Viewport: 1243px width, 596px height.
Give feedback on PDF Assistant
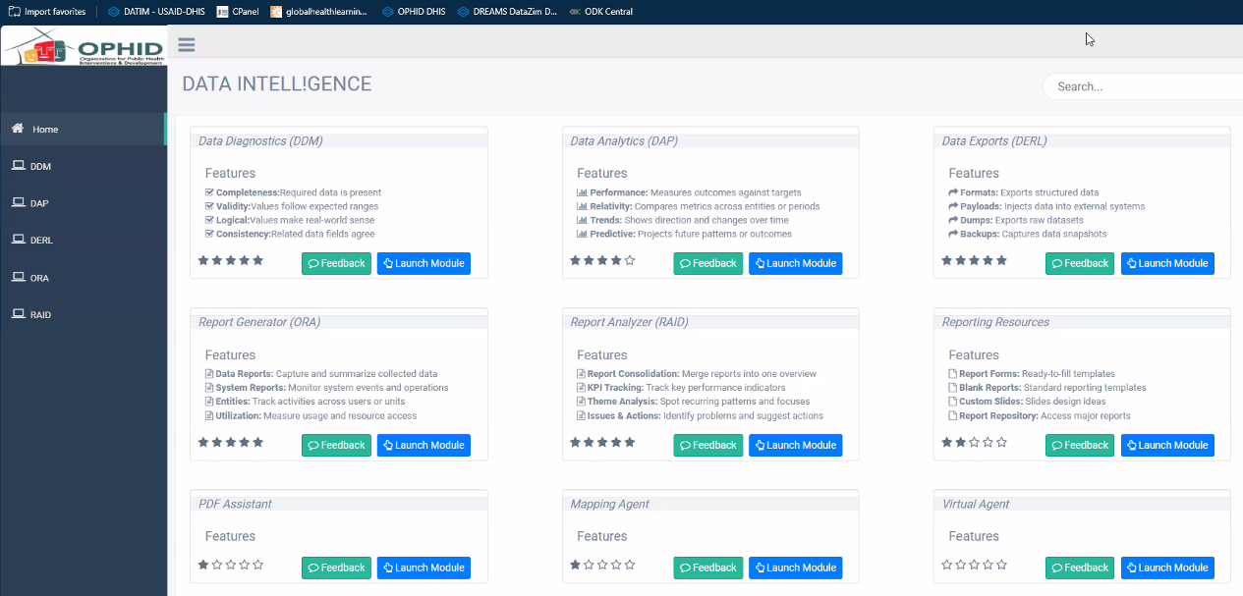pyautogui.click(x=336, y=568)
